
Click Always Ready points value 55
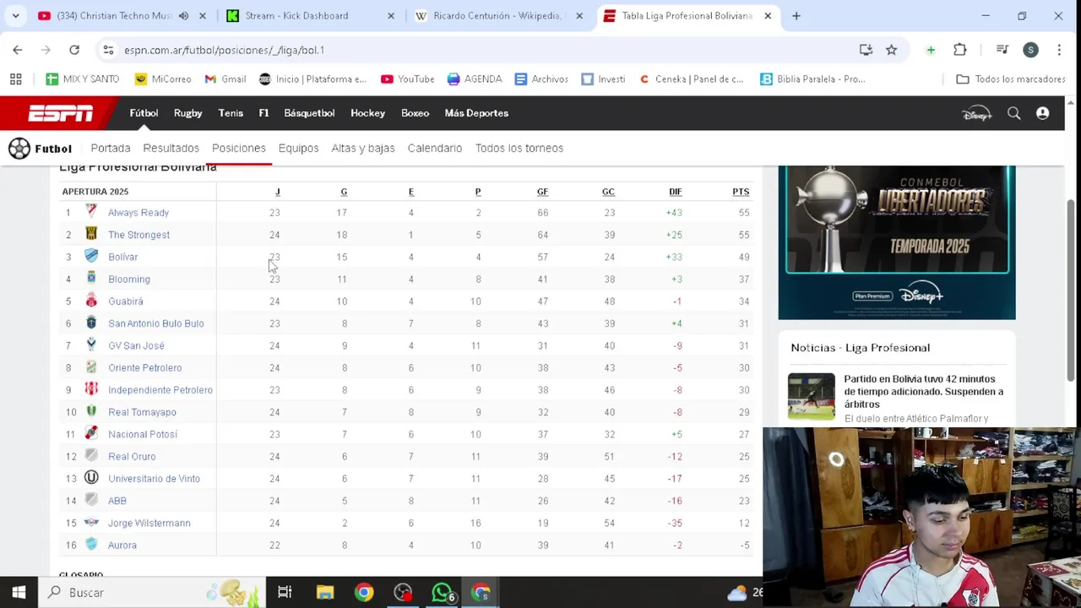(x=744, y=213)
